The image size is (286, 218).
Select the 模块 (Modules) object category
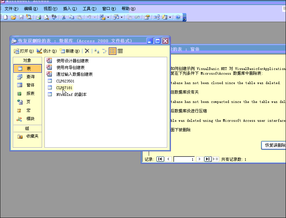[x=28, y=118]
